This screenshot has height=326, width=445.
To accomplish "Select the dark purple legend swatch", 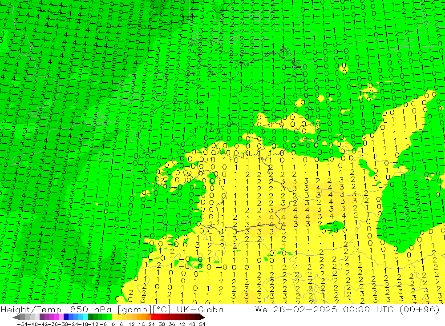I will point(42,317).
